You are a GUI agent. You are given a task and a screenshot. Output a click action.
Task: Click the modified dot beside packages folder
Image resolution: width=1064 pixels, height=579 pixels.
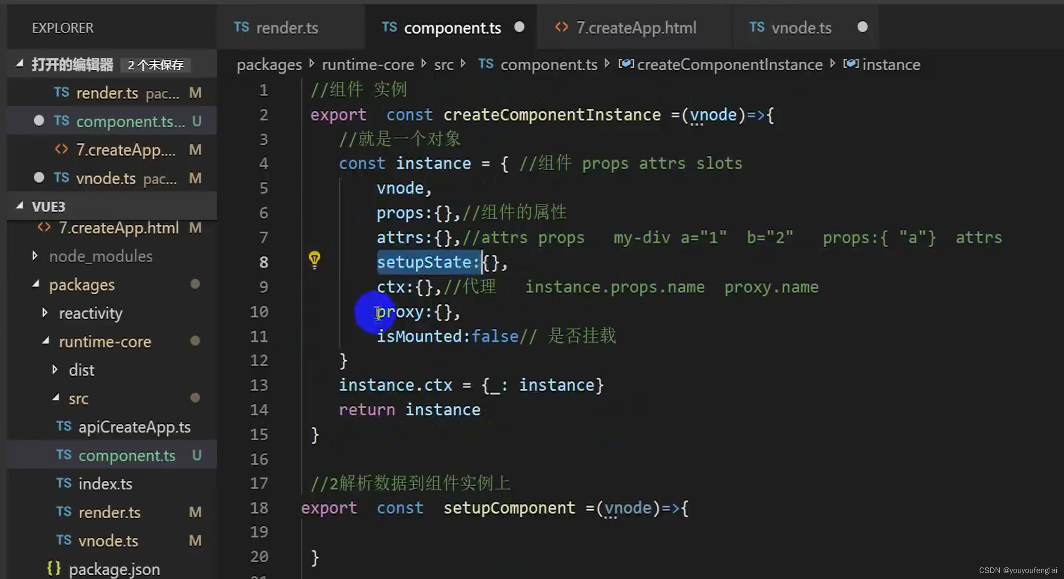[x=195, y=284]
